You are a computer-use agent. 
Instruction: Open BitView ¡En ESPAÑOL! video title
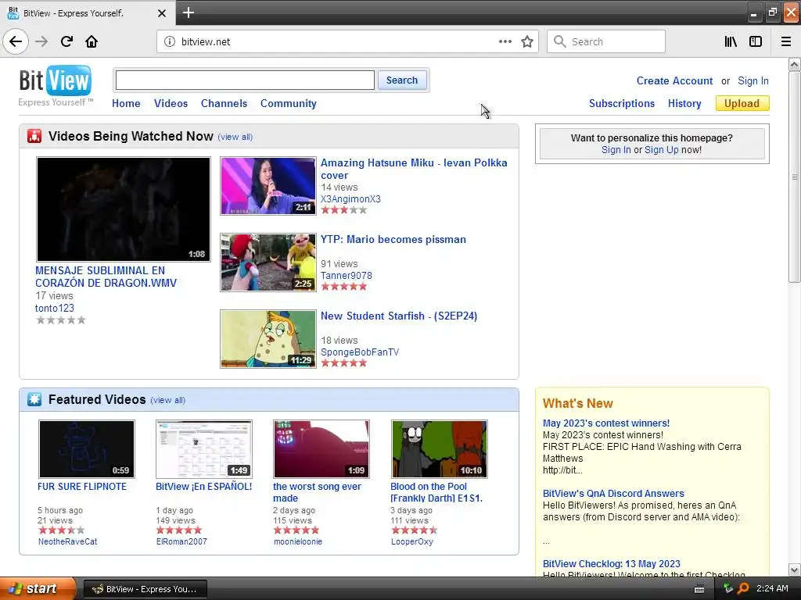204,486
